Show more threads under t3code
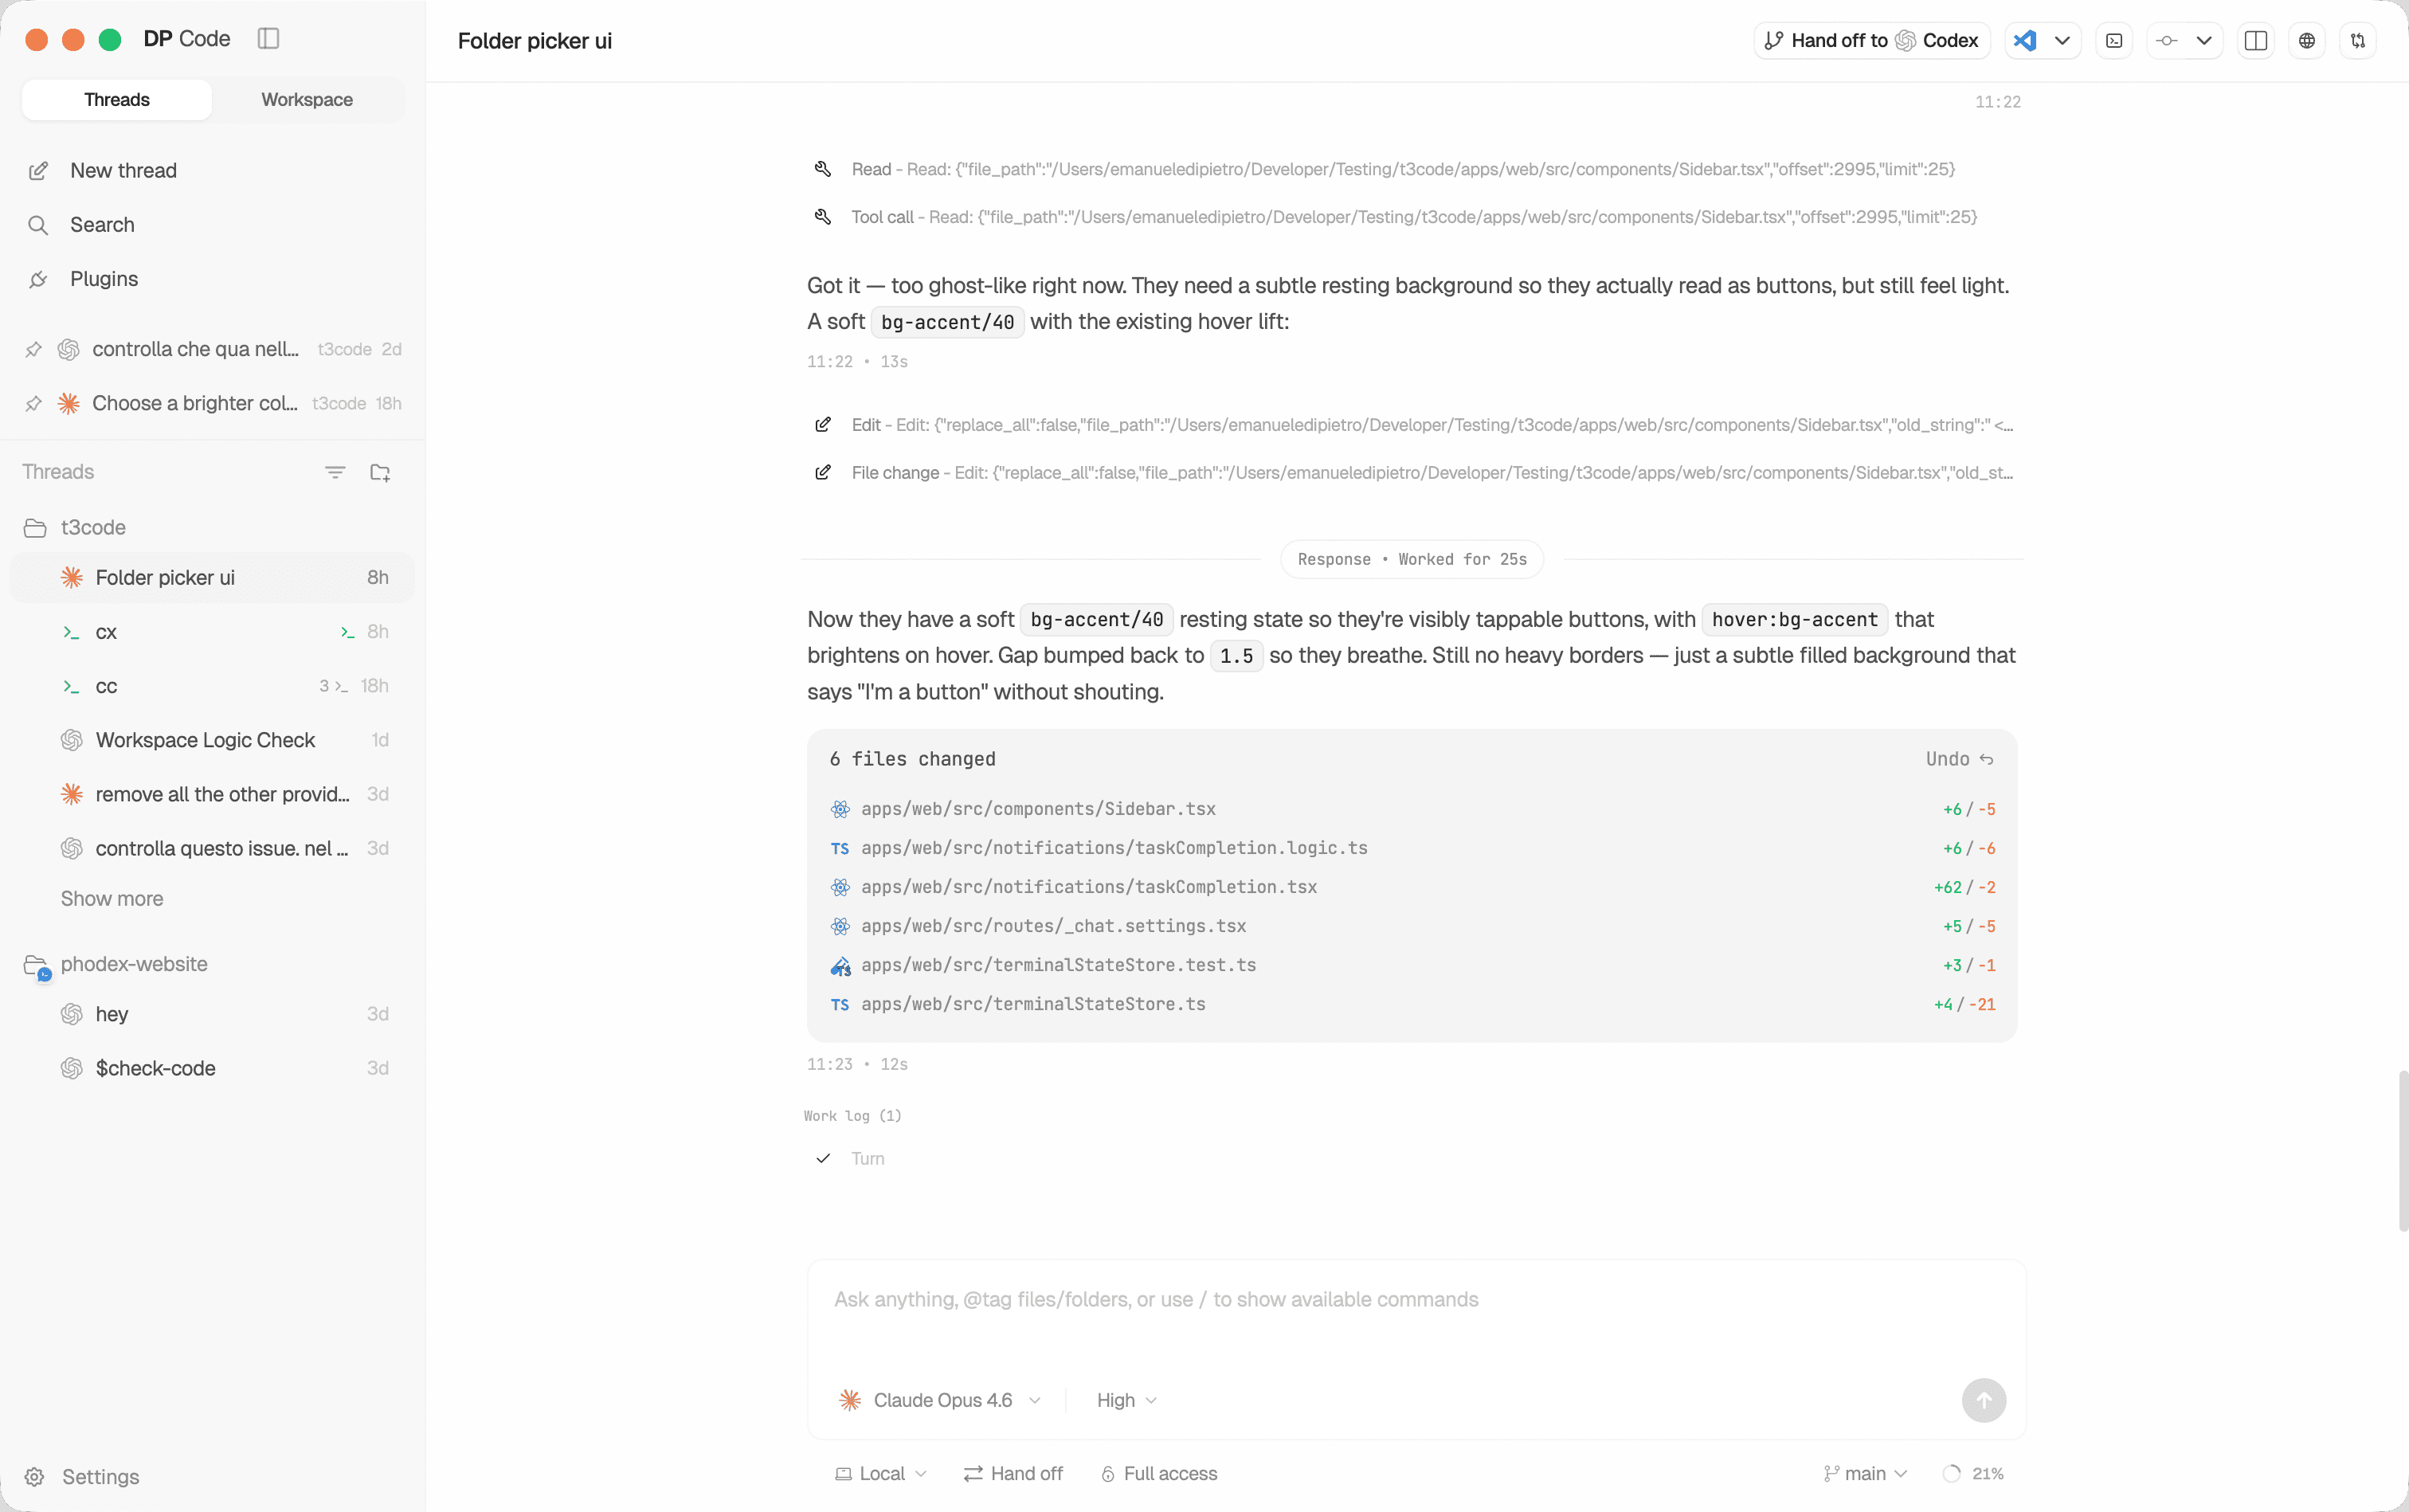Screen dimensions: 2409x1512 pos(111,898)
